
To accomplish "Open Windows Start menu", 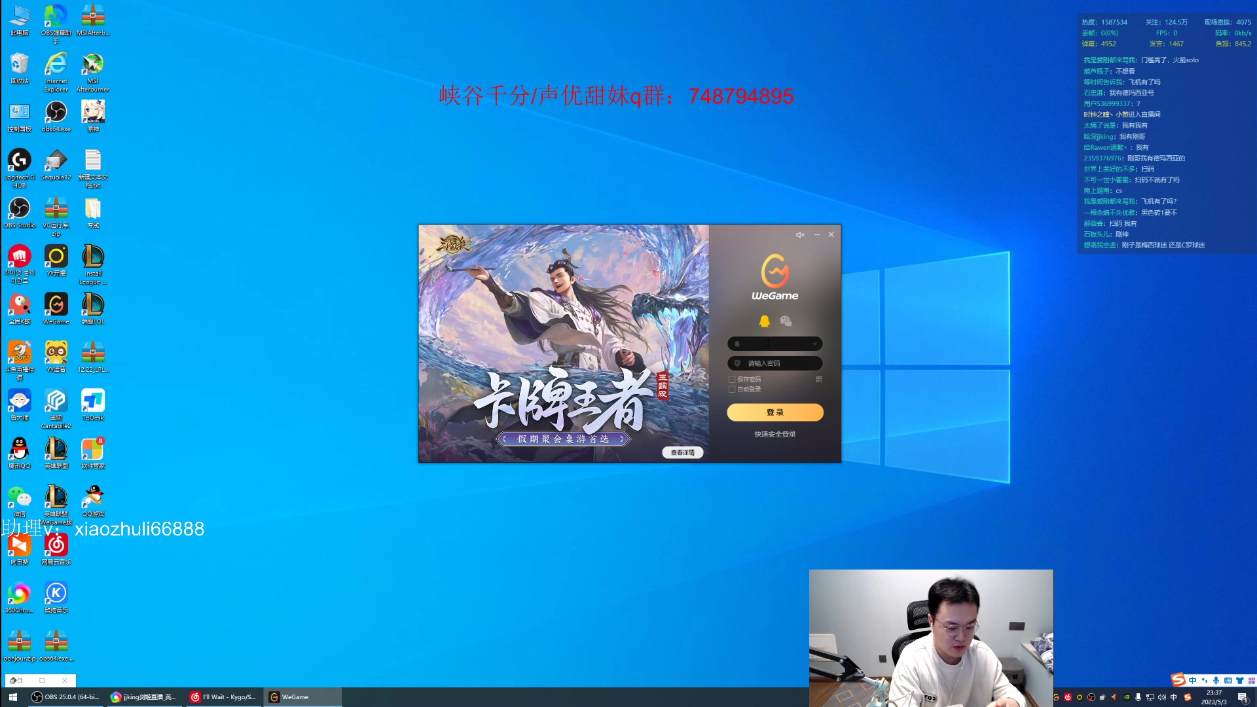I will tap(12, 697).
